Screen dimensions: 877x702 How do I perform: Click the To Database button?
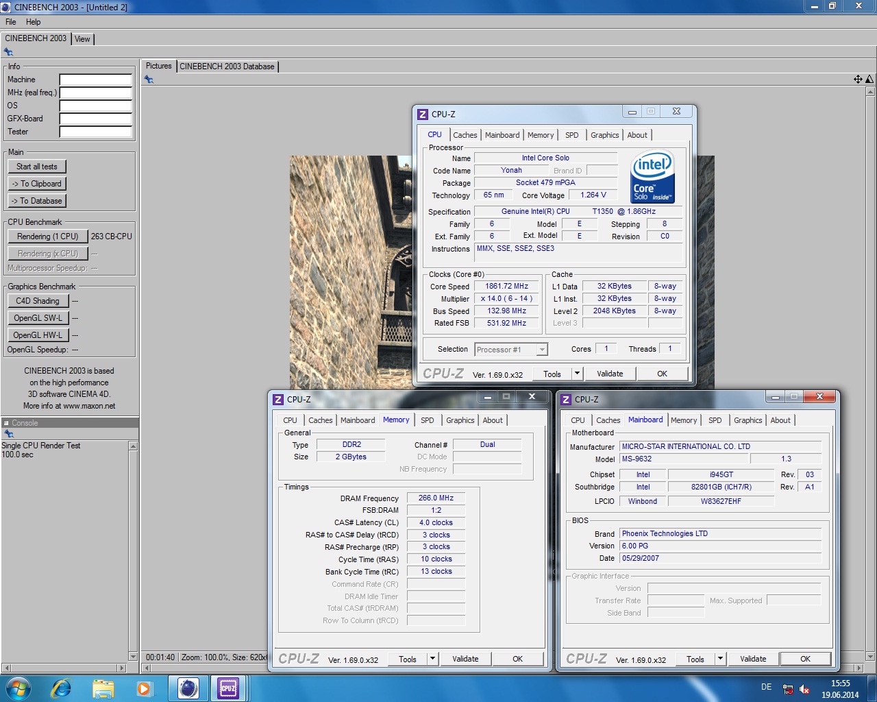37,201
